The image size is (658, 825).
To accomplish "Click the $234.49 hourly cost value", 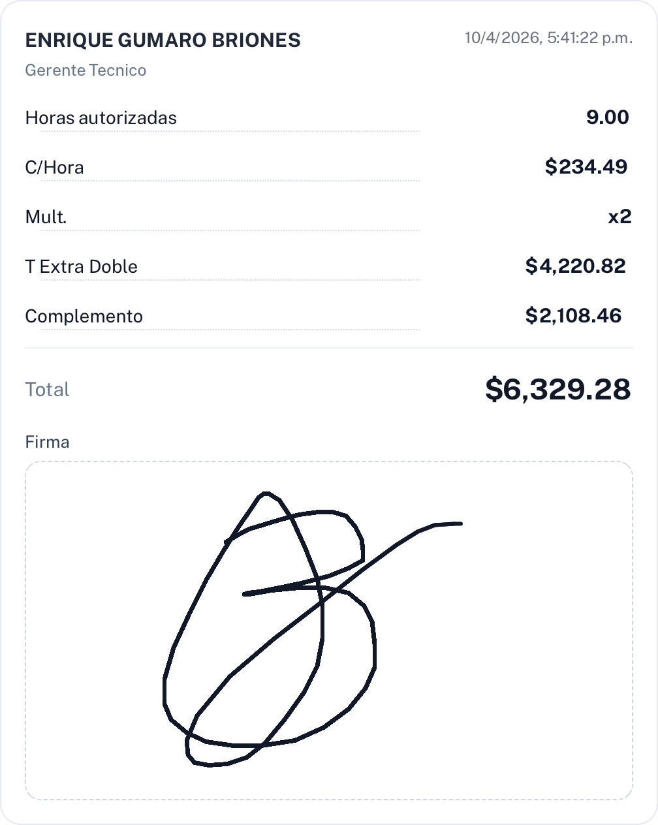I will coord(586,167).
